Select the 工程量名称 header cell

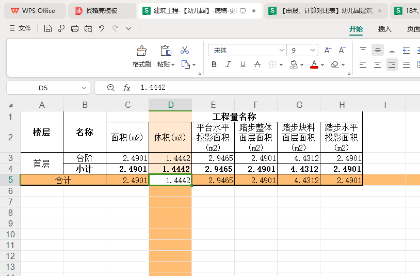click(x=234, y=117)
